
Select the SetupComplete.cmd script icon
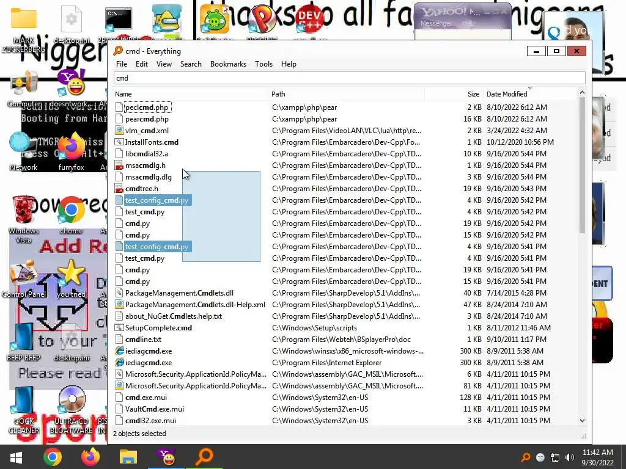coord(119,327)
